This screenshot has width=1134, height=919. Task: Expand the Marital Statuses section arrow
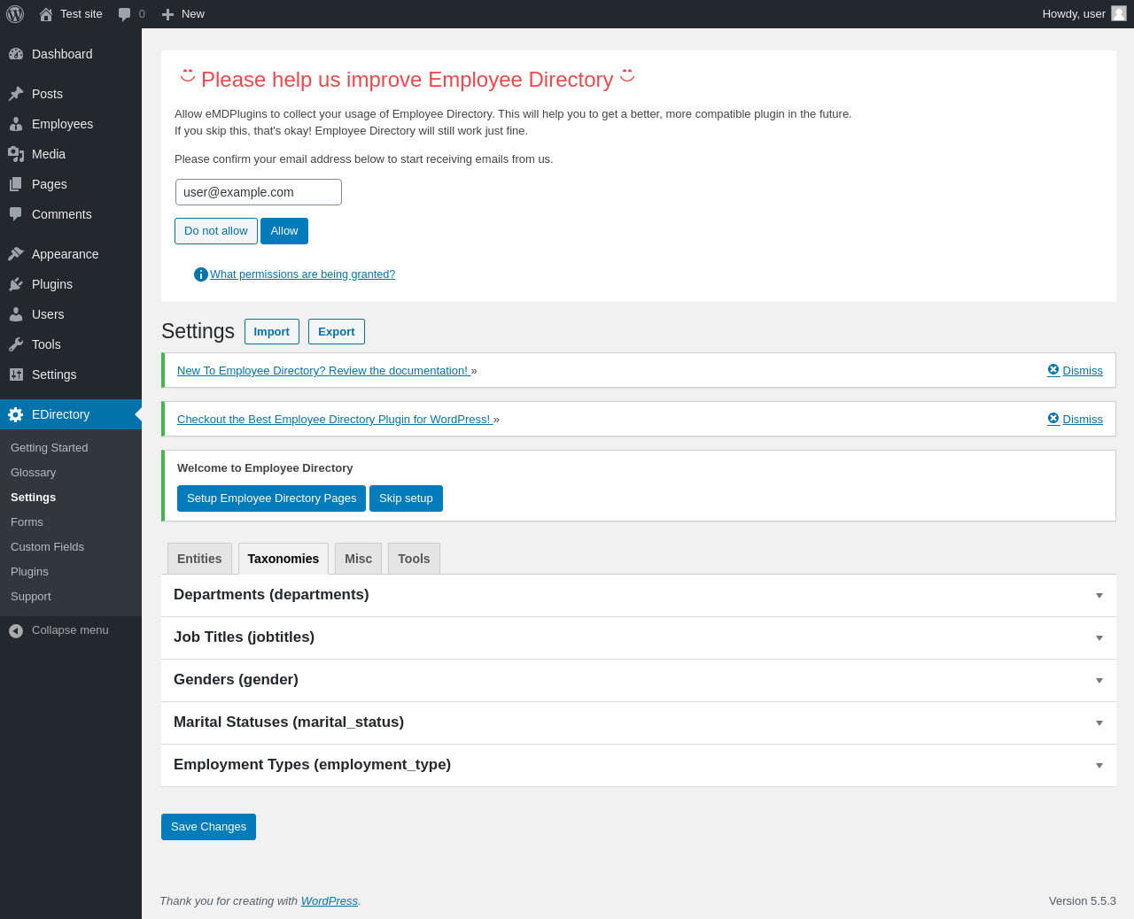[1099, 723]
